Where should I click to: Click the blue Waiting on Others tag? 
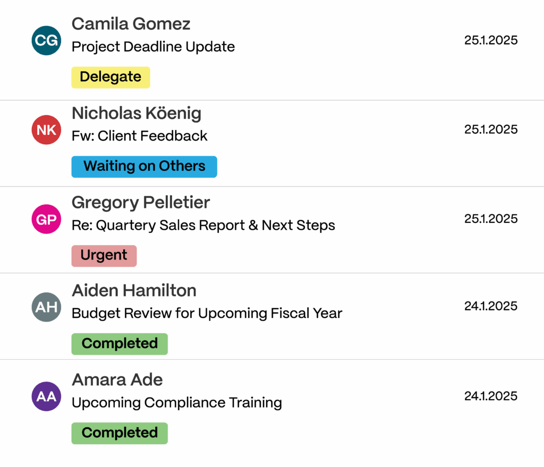[x=144, y=166]
